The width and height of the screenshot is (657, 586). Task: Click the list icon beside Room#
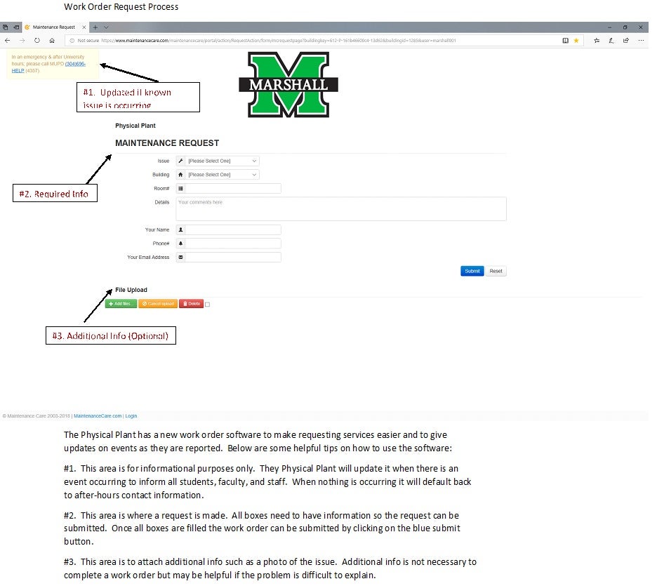[x=180, y=189]
